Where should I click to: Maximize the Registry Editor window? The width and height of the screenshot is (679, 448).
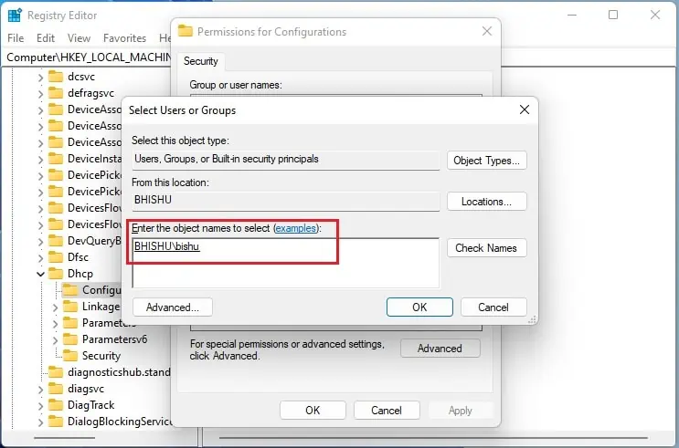pyautogui.click(x=613, y=16)
